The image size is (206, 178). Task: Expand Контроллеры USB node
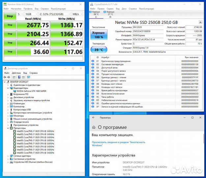click(x=8, y=110)
